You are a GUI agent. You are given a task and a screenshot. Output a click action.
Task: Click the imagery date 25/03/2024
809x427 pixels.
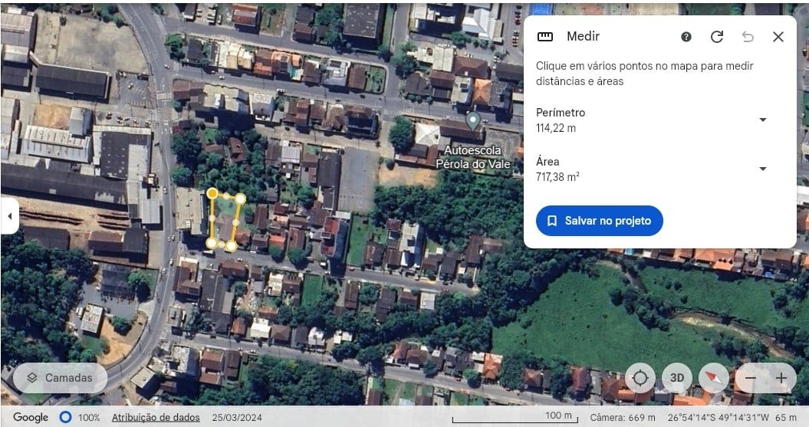[x=237, y=417]
